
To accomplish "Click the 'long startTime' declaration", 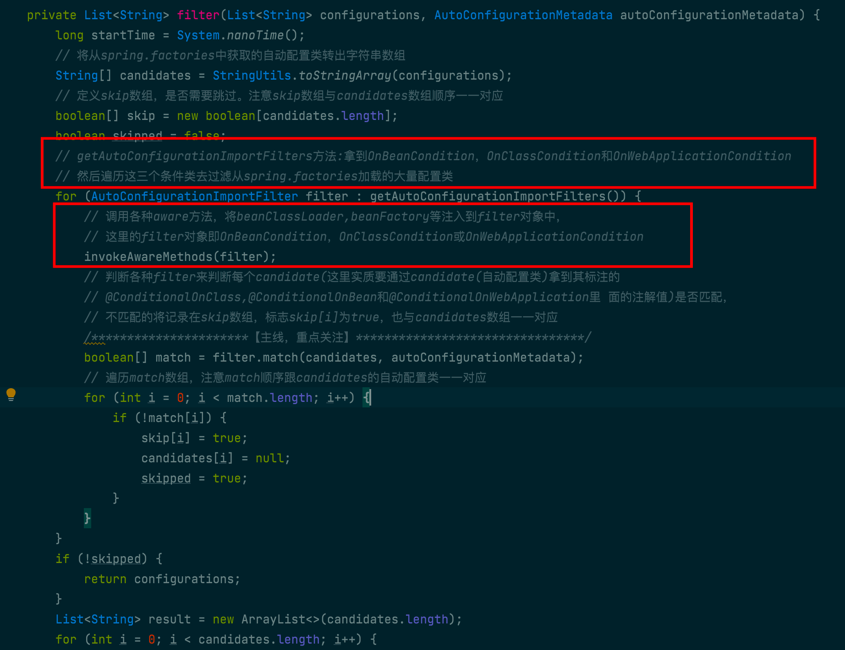I will (105, 35).
